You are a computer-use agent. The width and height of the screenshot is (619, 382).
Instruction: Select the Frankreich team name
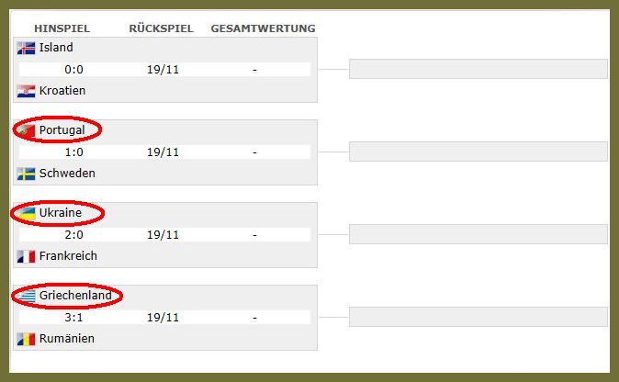68,255
